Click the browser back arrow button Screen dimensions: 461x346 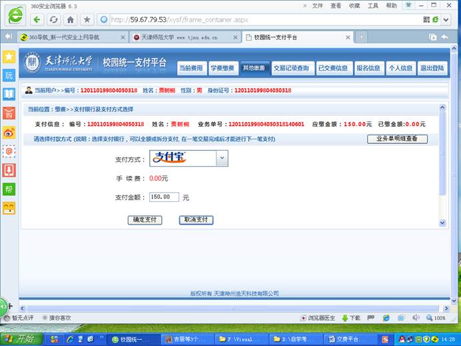coord(37,20)
